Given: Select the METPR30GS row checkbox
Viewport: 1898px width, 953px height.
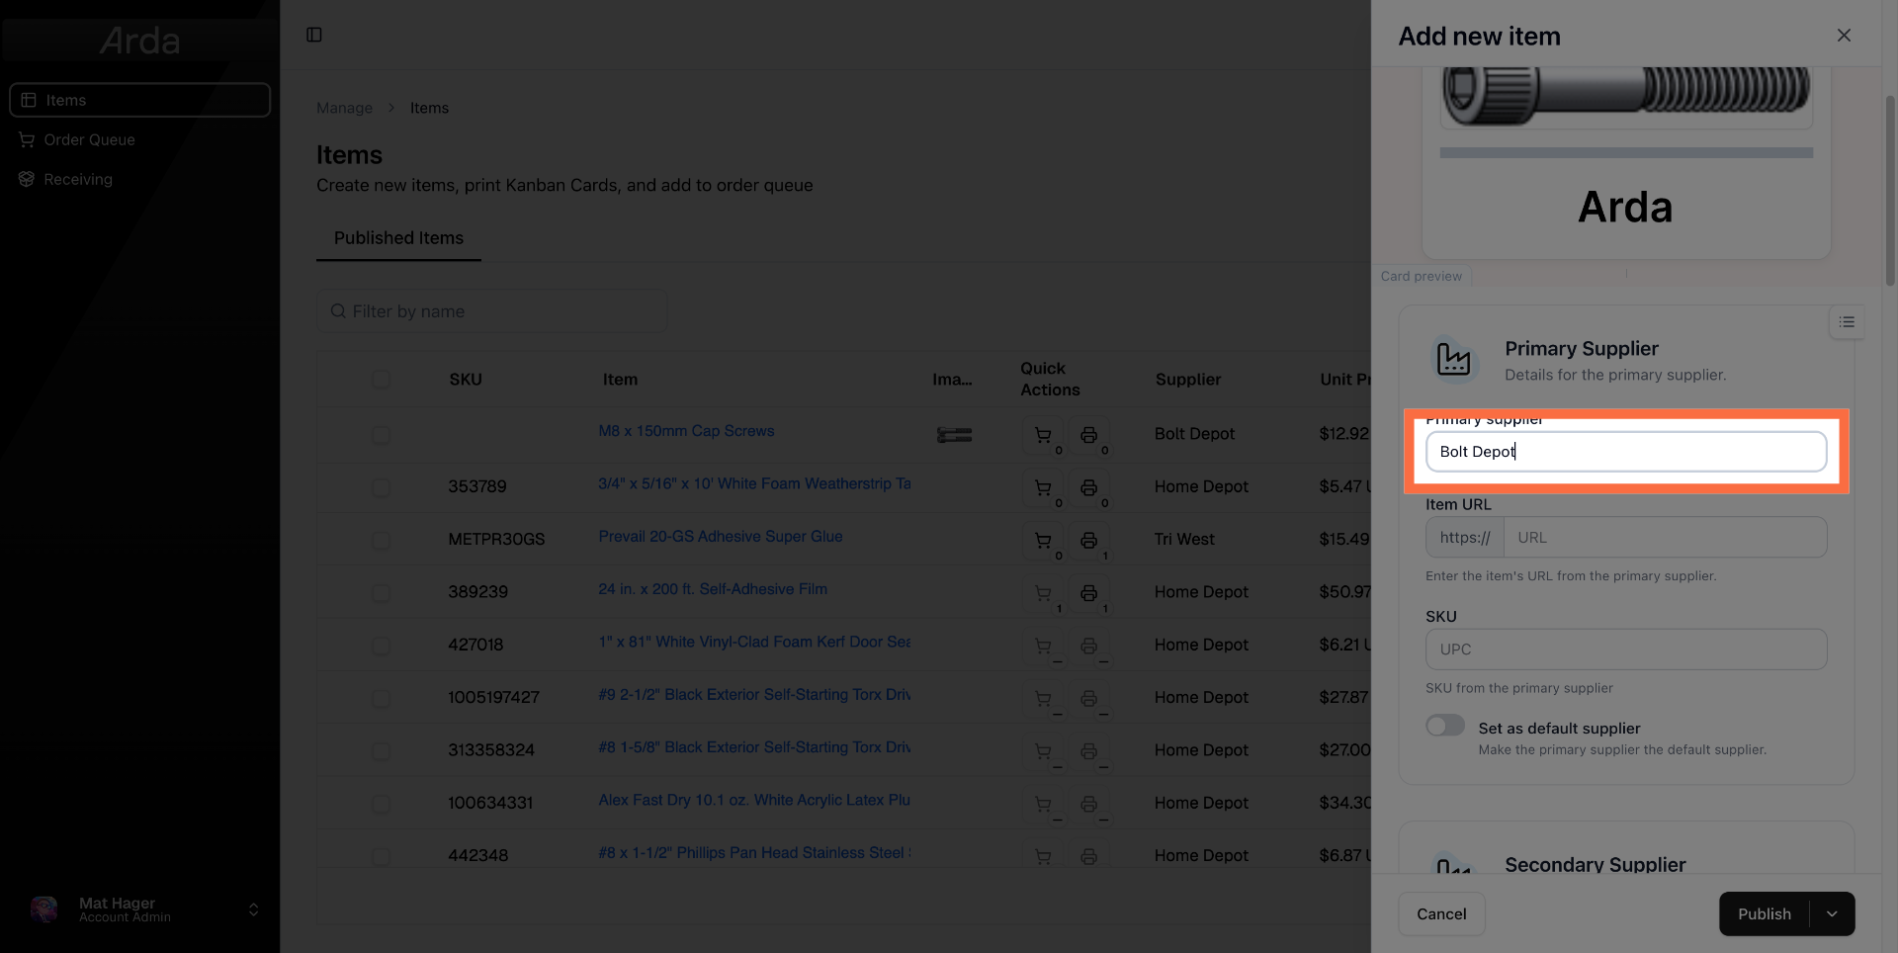Looking at the screenshot, I should (x=381, y=541).
